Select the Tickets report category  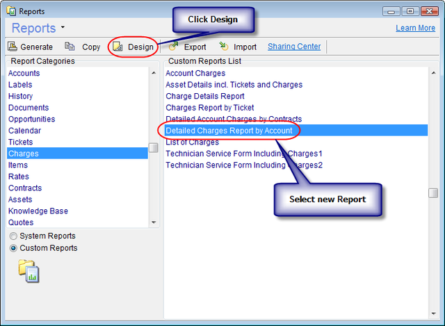click(x=20, y=142)
